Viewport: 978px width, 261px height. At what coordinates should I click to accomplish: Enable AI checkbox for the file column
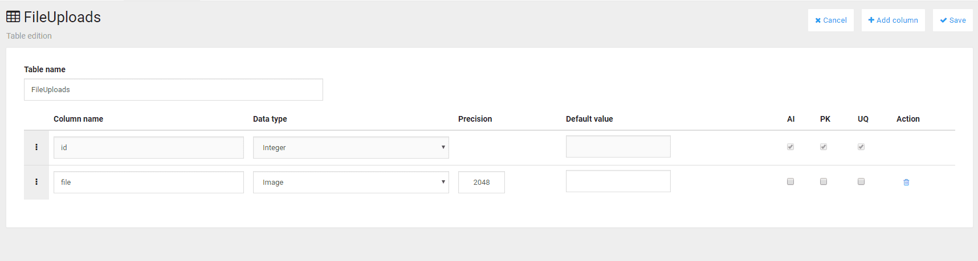(x=790, y=182)
